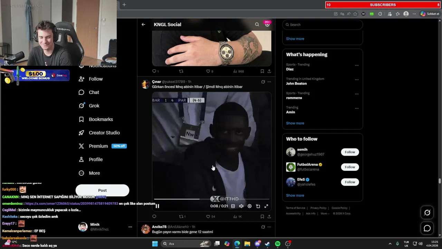
Task: Repost the watch photo post
Action: point(181,71)
